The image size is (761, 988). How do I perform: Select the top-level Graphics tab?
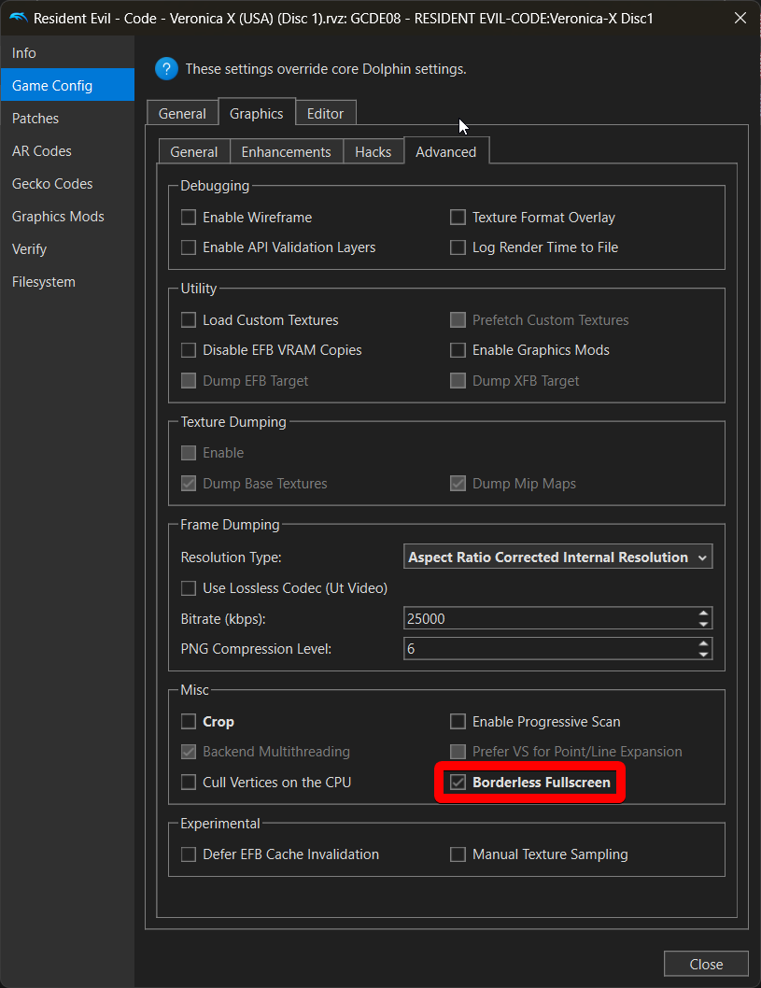point(257,113)
